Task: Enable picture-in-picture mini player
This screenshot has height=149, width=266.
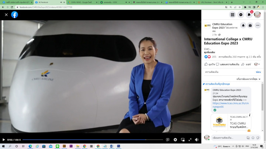Action: point(183,140)
